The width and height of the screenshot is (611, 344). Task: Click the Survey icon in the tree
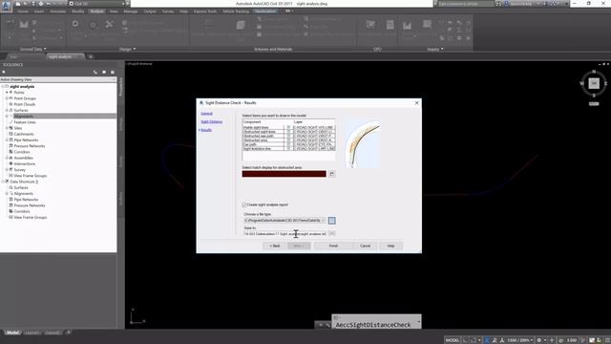[11, 170]
